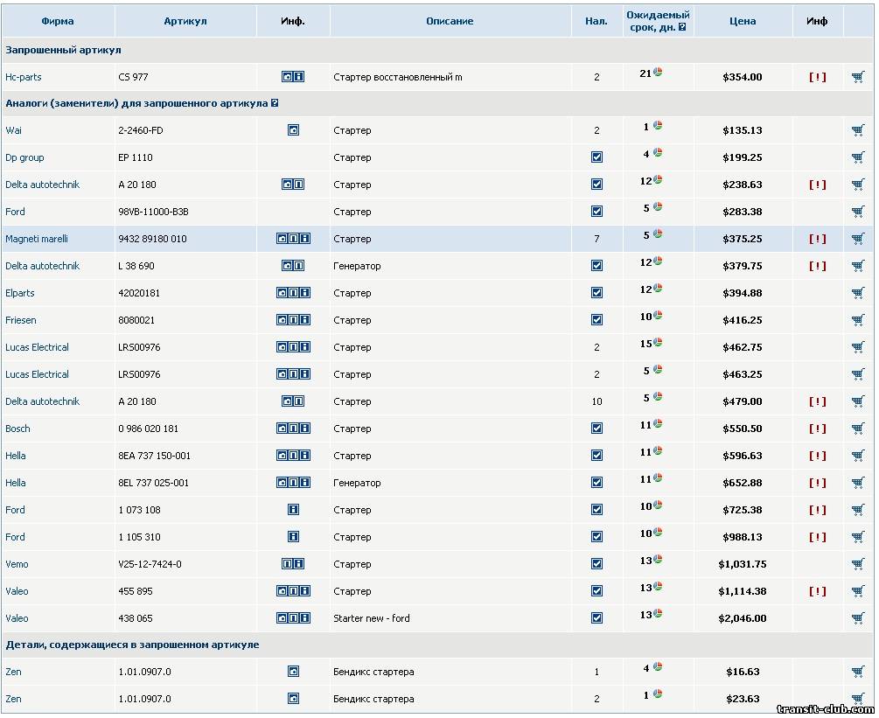Click cart icon for Bosch 0 986 020 181
The image size is (879, 718).
858,429
